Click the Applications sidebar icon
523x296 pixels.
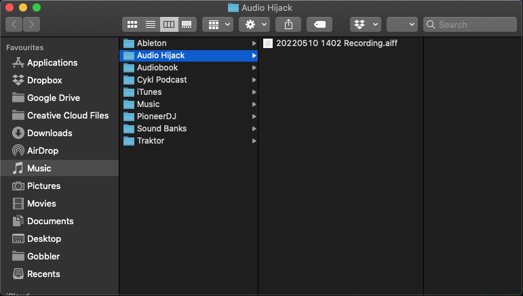click(18, 62)
